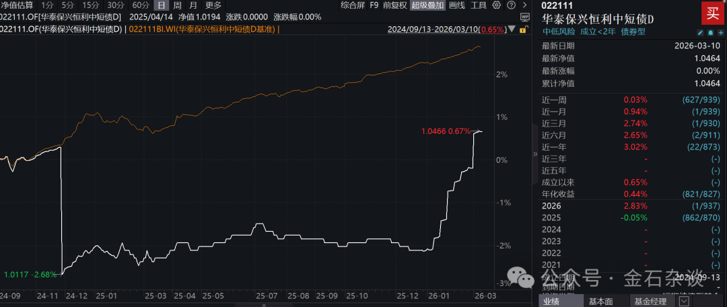This screenshot has height=307, width=727.
Task: Click the pencil edit icon under the buy button
Action: (x=701, y=32)
